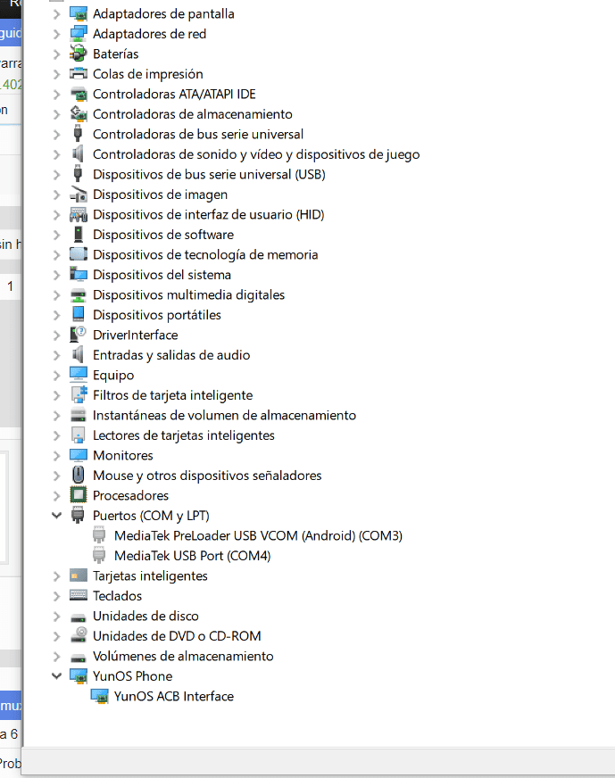Click the Colas de impresión printer icon
Image resolution: width=615 pixels, height=778 pixels.
pyautogui.click(x=78, y=74)
